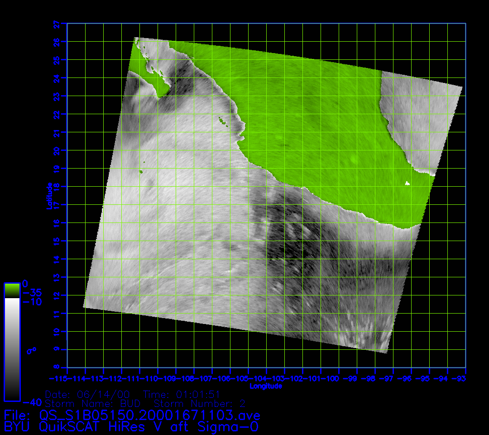Click the BYU QuikSCAT HiRes title line
489x435 pixels.
(x=131, y=427)
